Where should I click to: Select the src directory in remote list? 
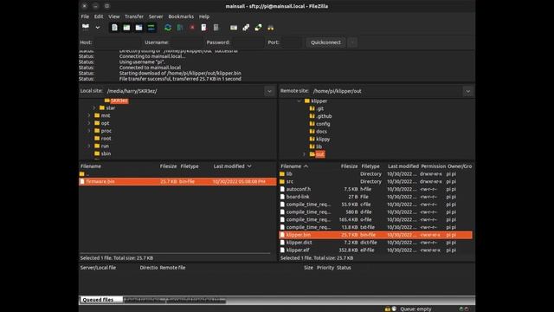click(376, 181)
